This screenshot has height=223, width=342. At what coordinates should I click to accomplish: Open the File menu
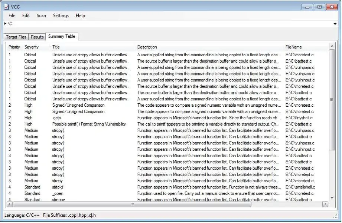pyautogui.click(x=12, y=16)
